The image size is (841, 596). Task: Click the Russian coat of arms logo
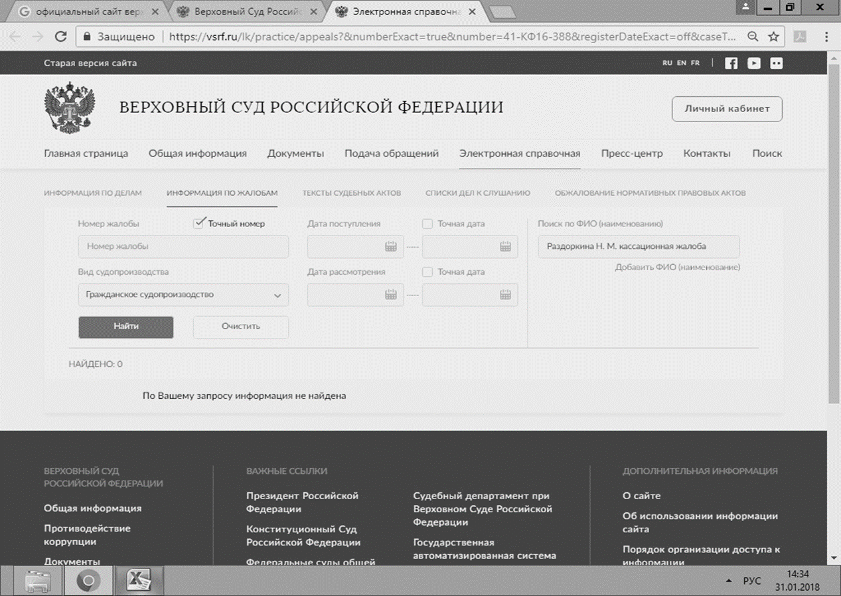click(70, 108)
